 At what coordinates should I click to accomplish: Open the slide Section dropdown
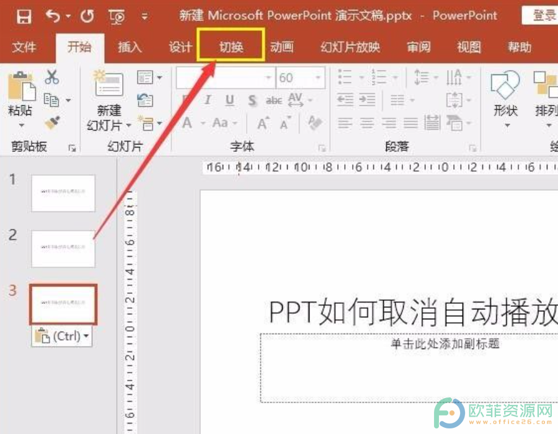[x=149, y=123]
